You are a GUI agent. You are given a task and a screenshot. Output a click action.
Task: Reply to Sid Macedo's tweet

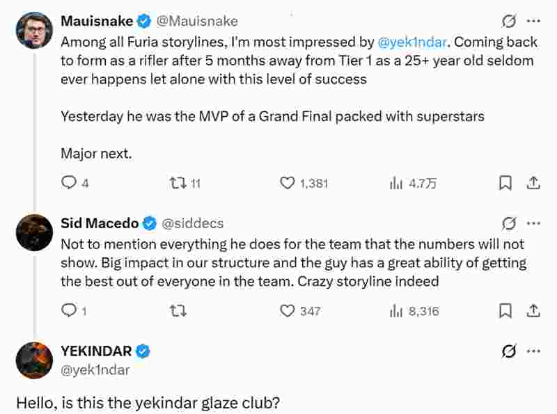tap(69, 311)
